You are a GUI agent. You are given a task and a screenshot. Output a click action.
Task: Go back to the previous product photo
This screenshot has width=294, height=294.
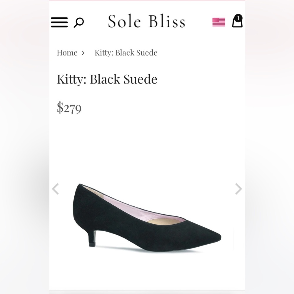point(56,188)
